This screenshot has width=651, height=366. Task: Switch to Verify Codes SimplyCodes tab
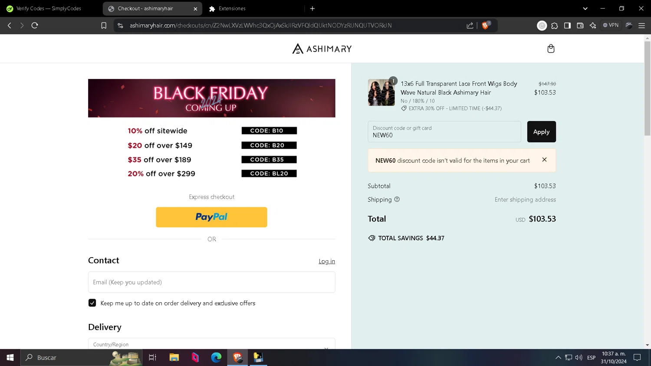tap(50, 8)
